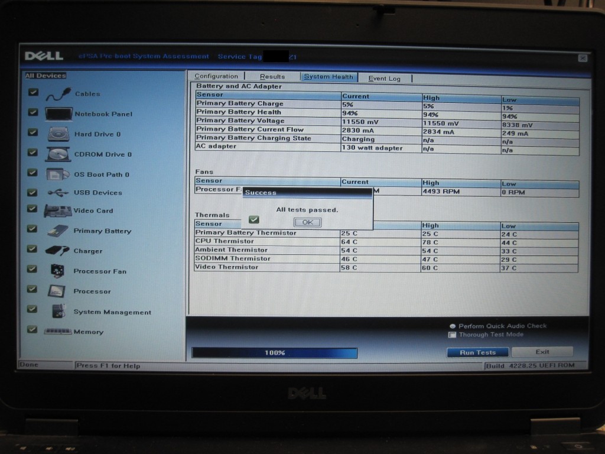Select the Charger adapter icon
This screenshot has width=605, height=454.
[x=57, y=251]
